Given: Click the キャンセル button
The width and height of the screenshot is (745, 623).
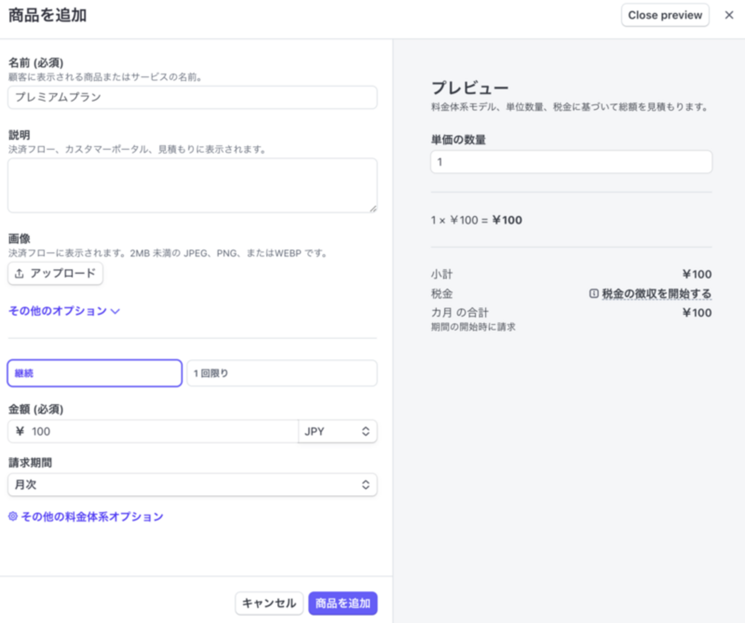Looking at the screenshot, I should point(269,603).
